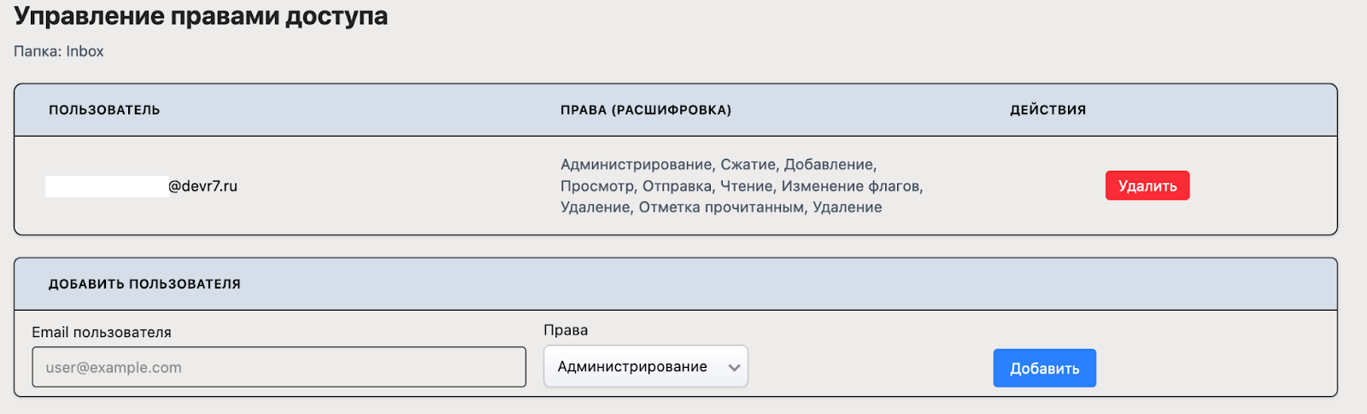
Task: Click the ПОЛЬЗОВАТЕЛЬ column header
Action: tap(104, 110)
